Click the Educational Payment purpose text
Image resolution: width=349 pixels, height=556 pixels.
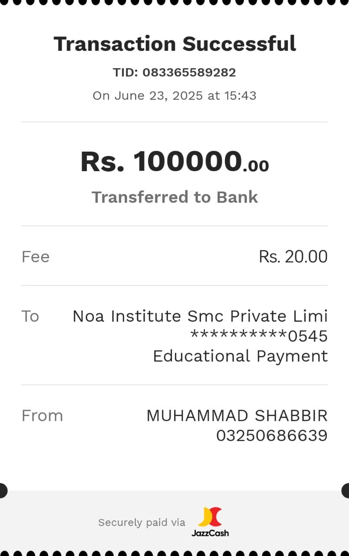point(240,356)
